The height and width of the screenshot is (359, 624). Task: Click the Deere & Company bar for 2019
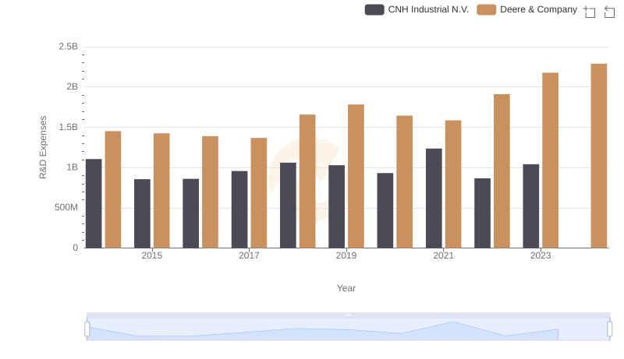tap(356, 176)
